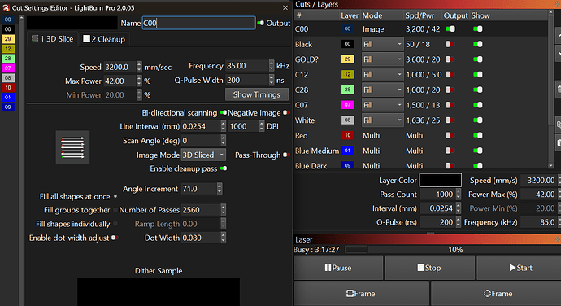
Task: Toggle Enable cleanup pass switch
Action: pos(224,168)
